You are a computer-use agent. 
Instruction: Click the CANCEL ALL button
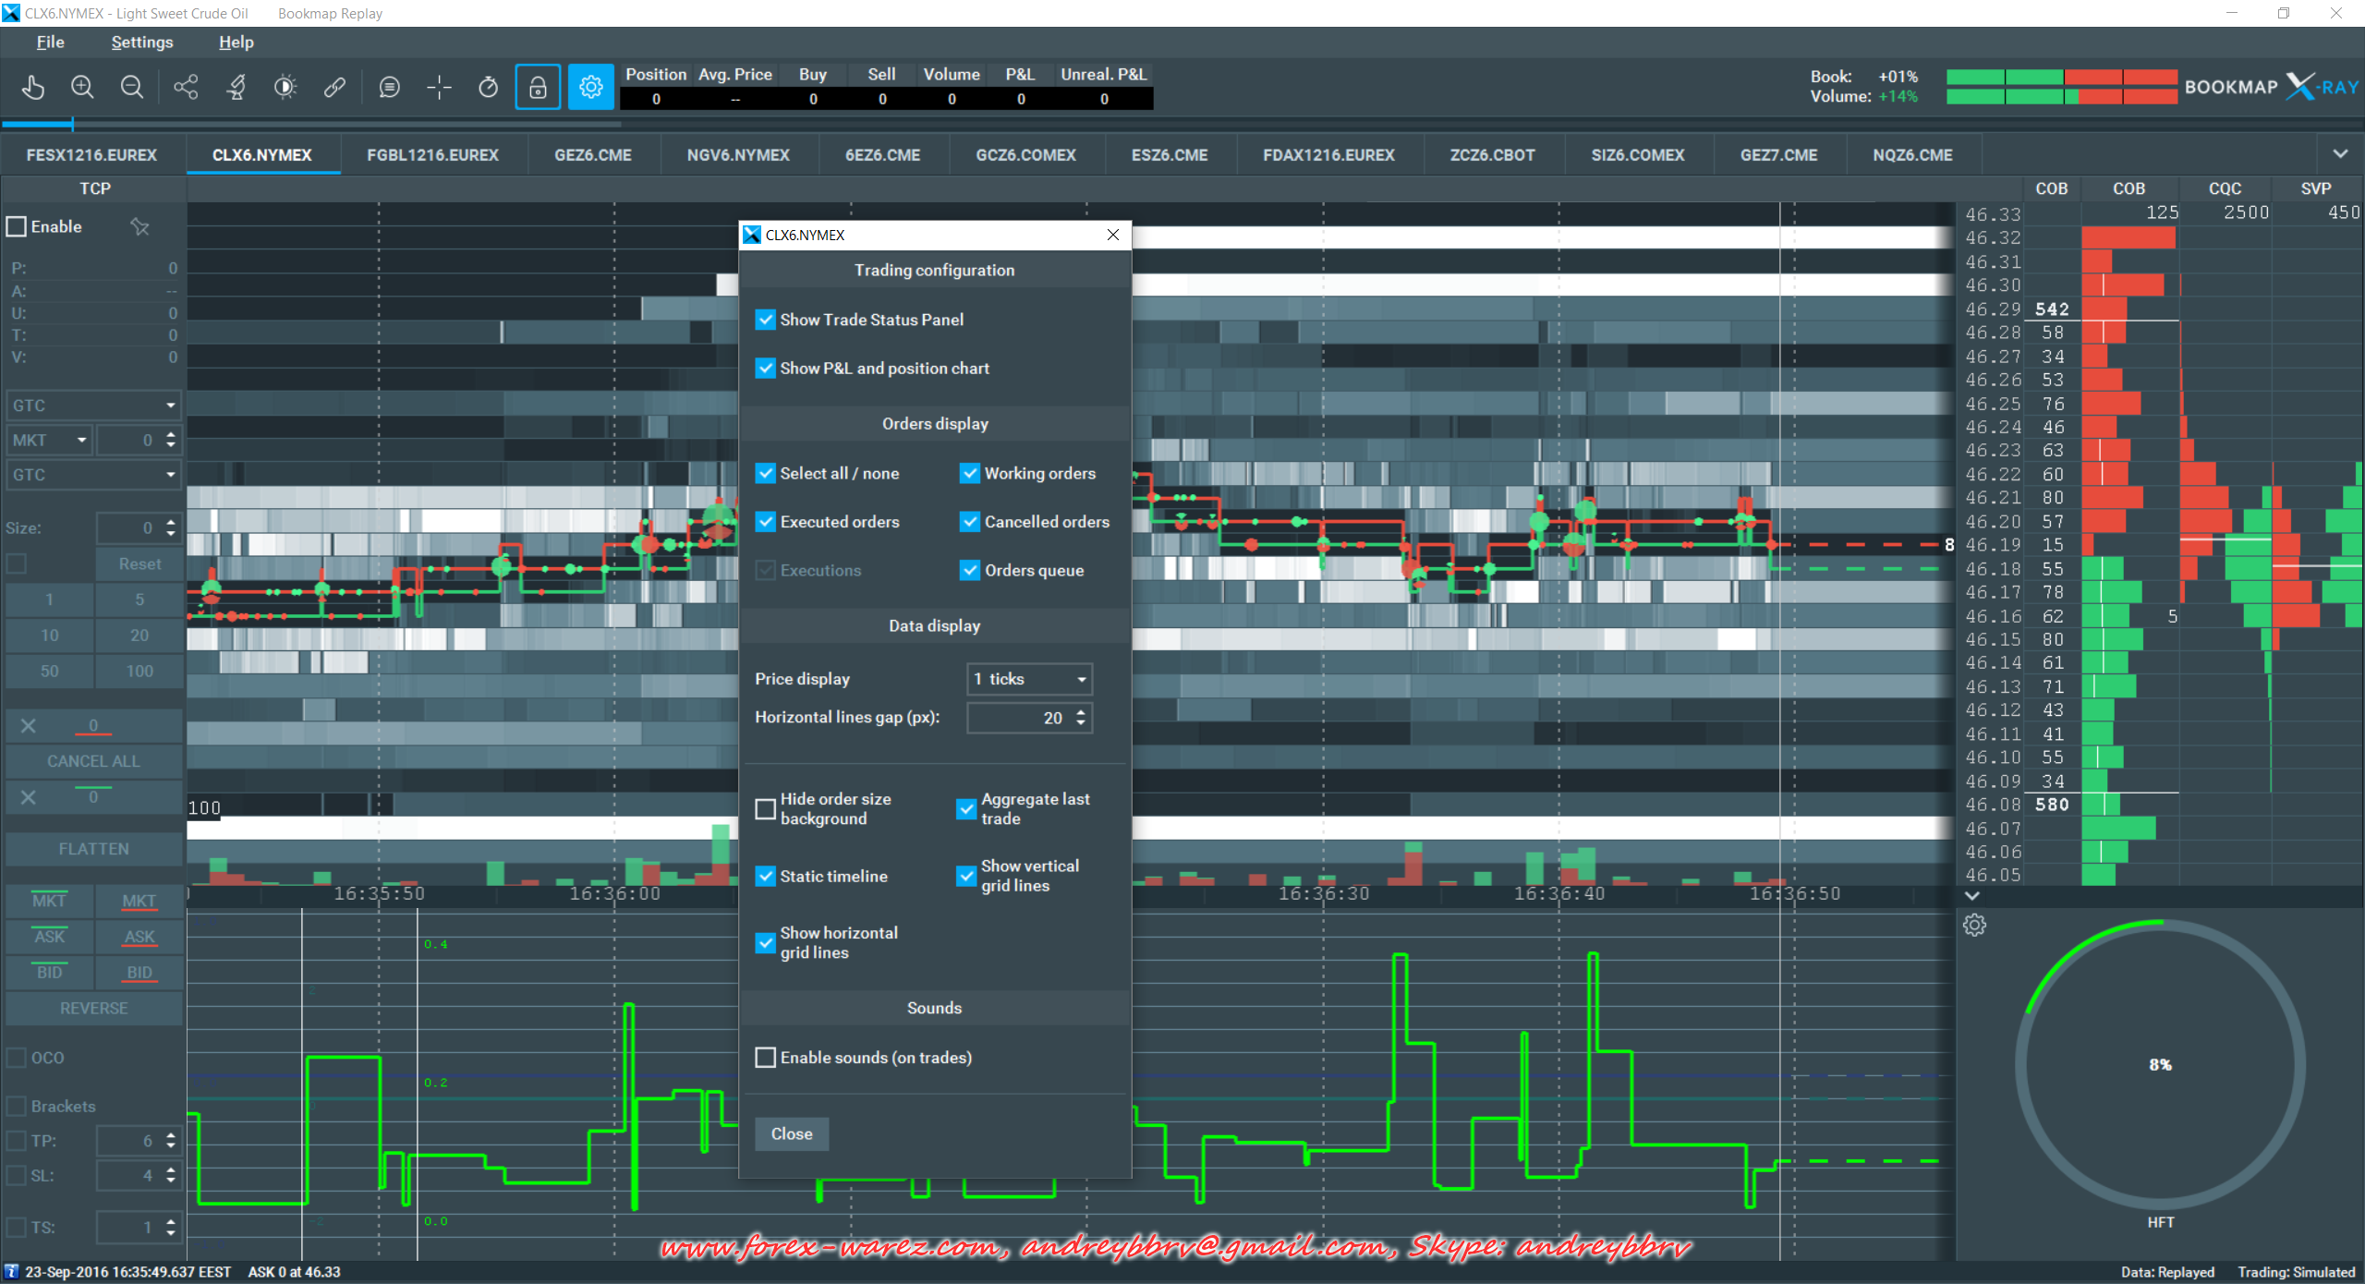[x=93, y=761]
